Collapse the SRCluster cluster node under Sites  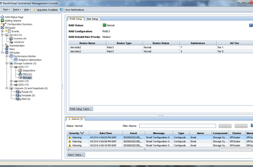tap(2, 52)
